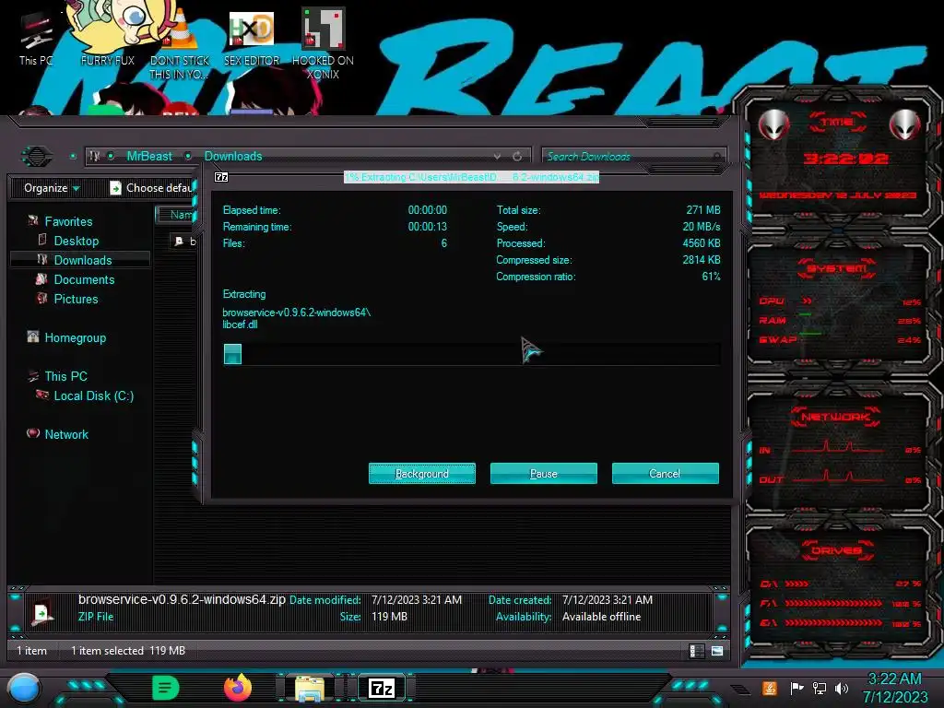Click the Time gadget clock display
Image resolution: width=944 pixels, height=708 pixels.
(844, 159)
